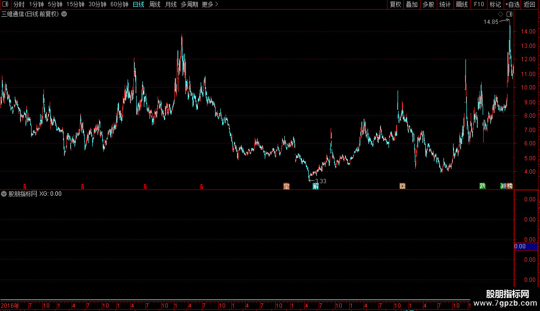The image size is (540, 311).
Task: Select the 30分钟 period tab
Action: (97, 4)
